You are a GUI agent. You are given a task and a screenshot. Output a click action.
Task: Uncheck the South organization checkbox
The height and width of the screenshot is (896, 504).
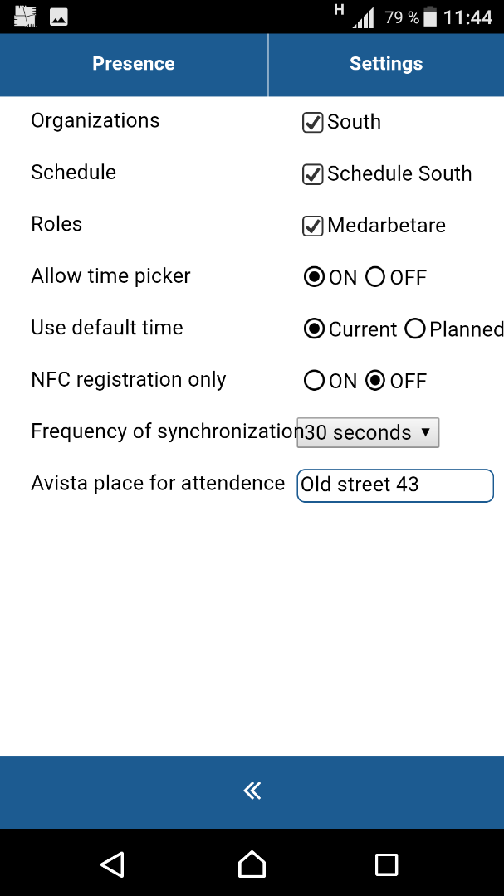[x=312, y=122]
